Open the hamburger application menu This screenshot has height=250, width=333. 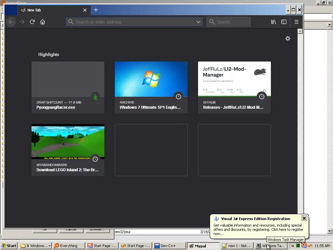[x=297, y=22]
